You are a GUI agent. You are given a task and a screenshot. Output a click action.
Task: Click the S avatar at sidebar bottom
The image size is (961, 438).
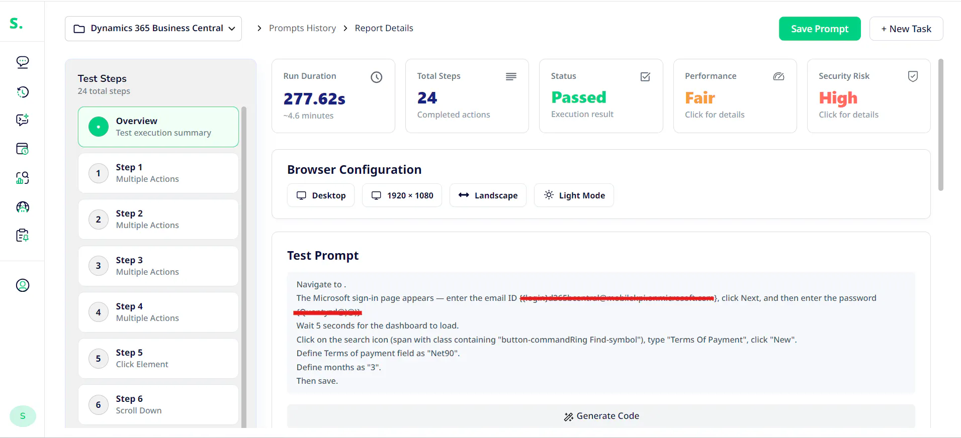pos(23,416)
